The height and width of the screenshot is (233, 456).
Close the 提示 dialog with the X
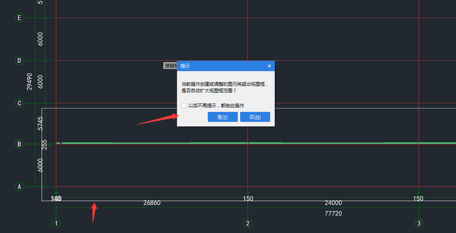point(269,66)
